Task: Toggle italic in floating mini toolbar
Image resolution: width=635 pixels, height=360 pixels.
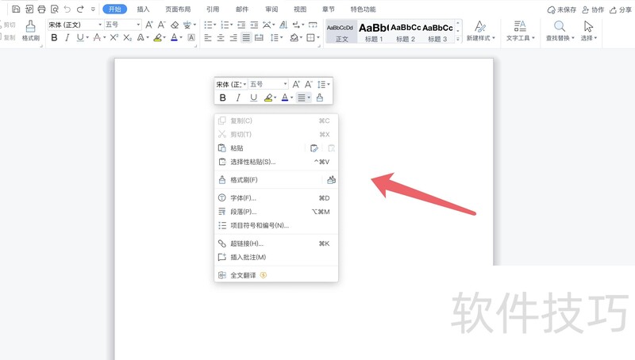Action: point(238,98)
